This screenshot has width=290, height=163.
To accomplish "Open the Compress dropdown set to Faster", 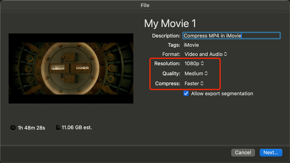I will pos(194,83).
